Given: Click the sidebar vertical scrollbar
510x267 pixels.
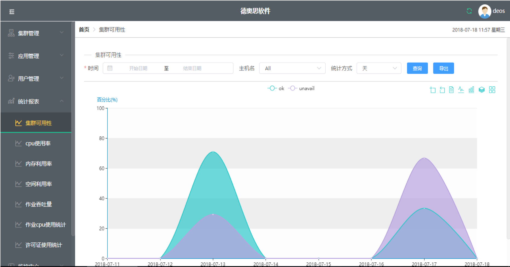Looking at the screenshot, I should coord(73,128).
